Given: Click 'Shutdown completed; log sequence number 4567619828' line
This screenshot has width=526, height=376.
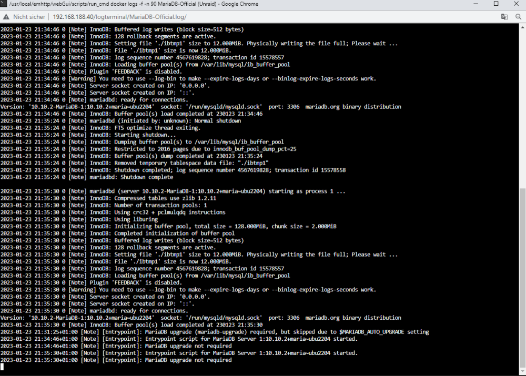Looking at the screenshot, I should [173, 170].
